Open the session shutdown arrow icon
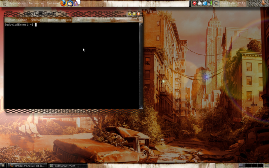Viewport: 269px width, 168px height. pos(264,3)
